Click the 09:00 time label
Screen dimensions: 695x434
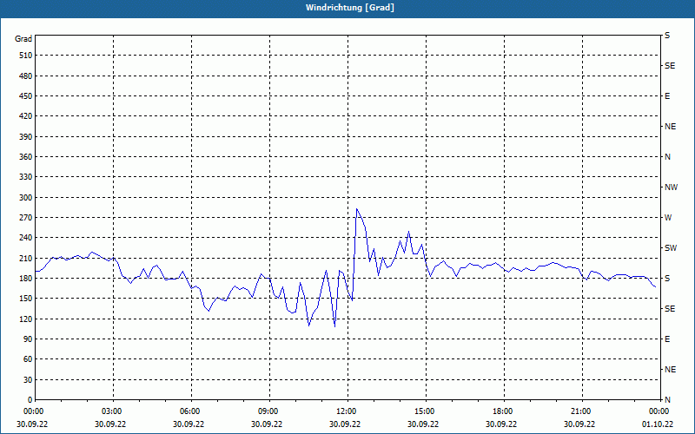(270, 411)
